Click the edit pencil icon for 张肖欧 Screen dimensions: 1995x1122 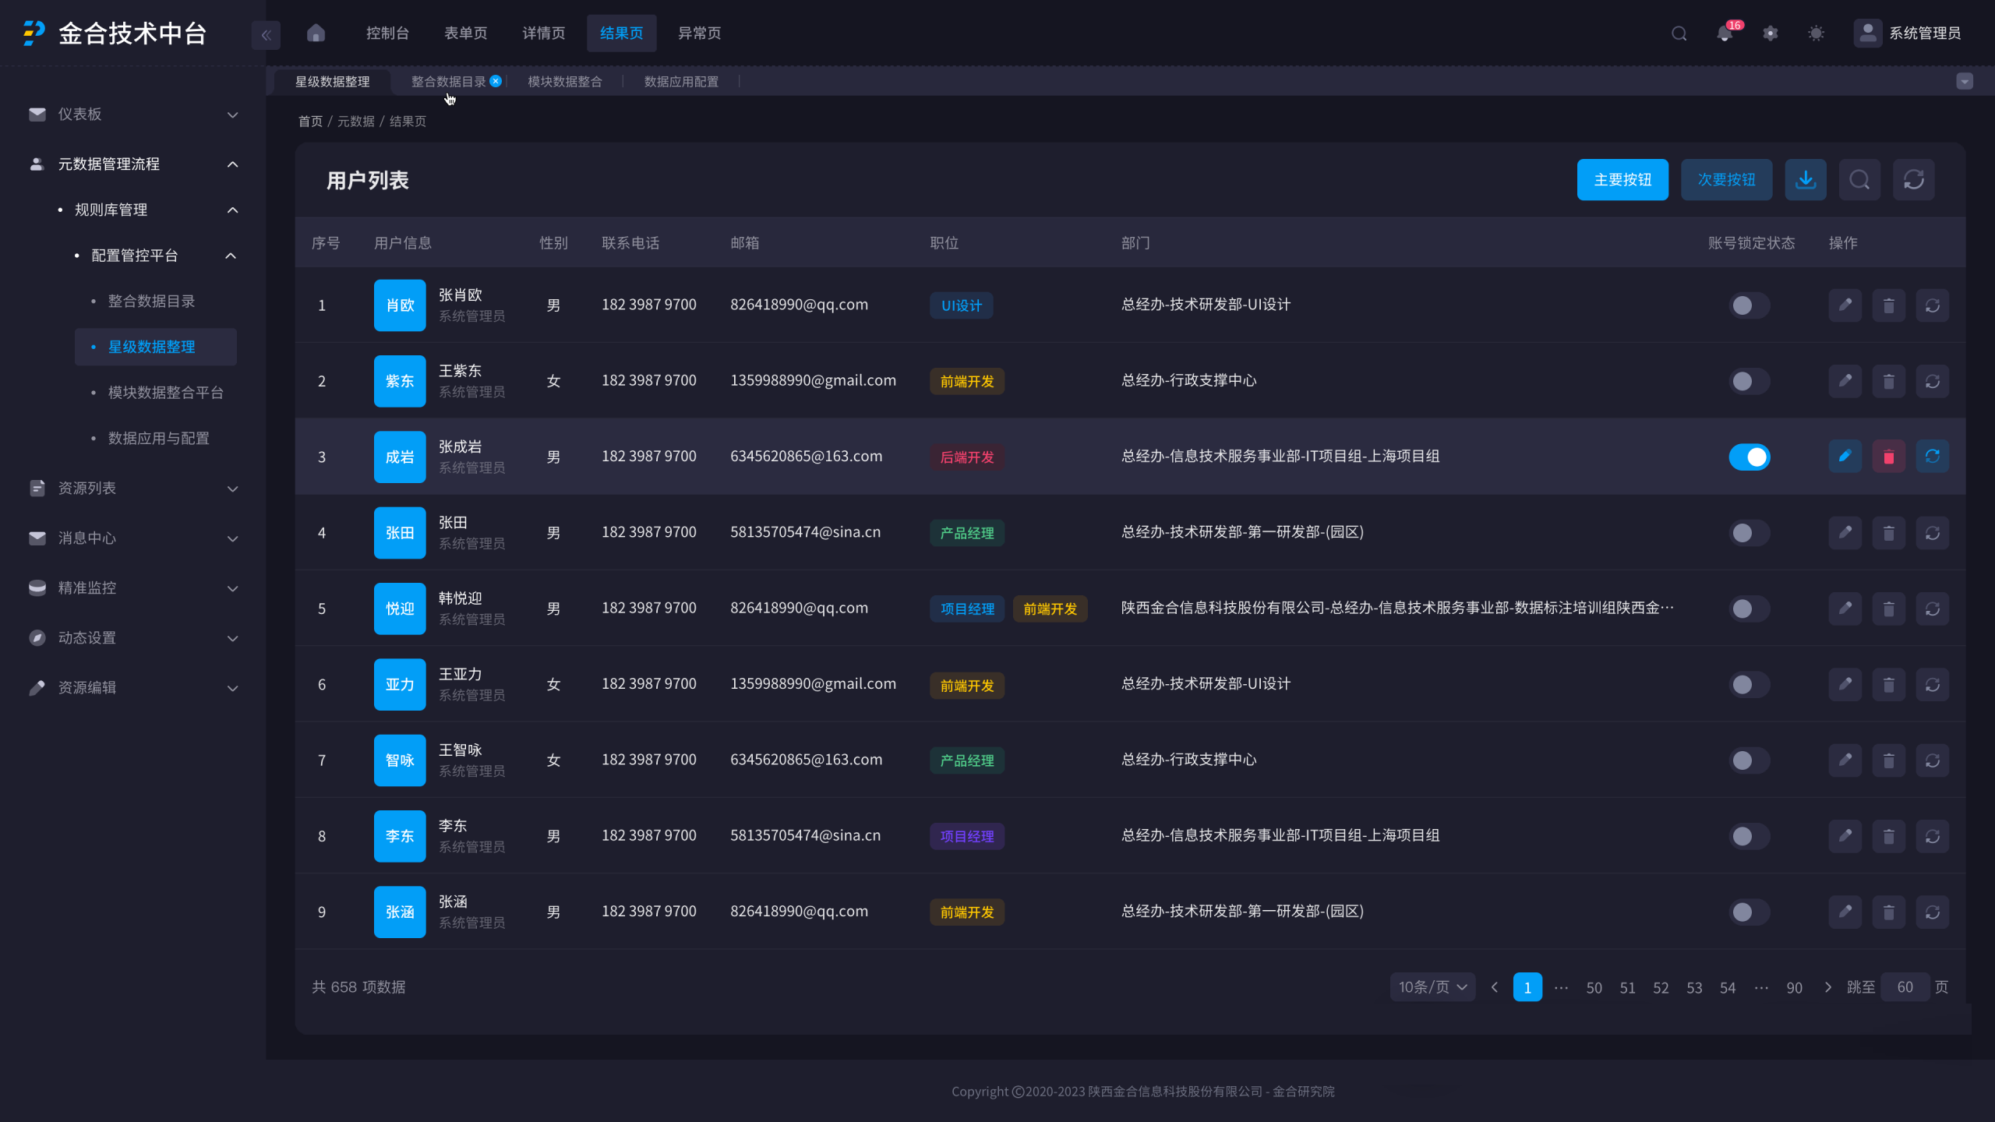click(x=1845, y=305)
